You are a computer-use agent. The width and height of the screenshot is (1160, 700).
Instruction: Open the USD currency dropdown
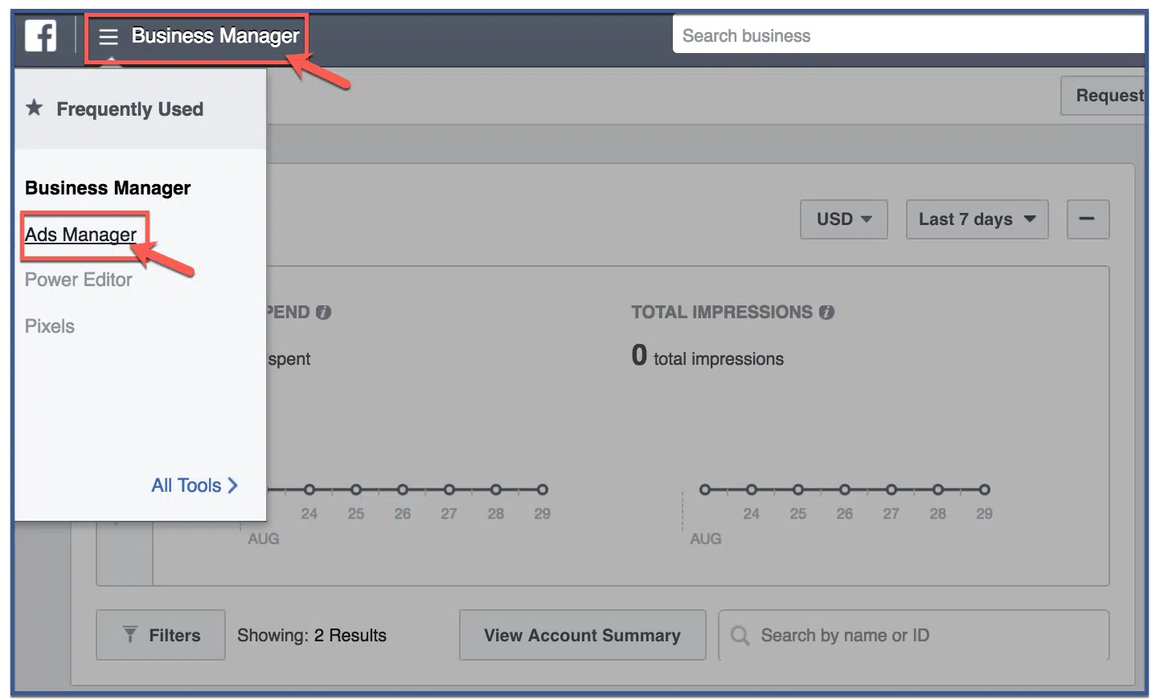tap(842, 219)
